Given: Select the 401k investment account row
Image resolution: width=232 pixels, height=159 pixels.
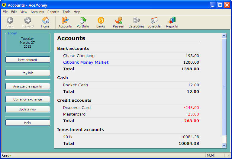Looking at the screenshot, I should [x=131, y=137].
